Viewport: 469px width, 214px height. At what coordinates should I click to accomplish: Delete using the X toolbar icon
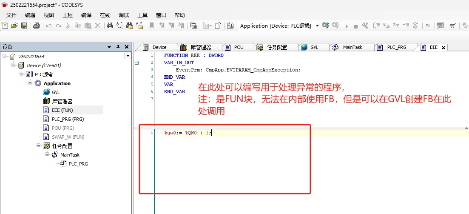tap(97, 26)
